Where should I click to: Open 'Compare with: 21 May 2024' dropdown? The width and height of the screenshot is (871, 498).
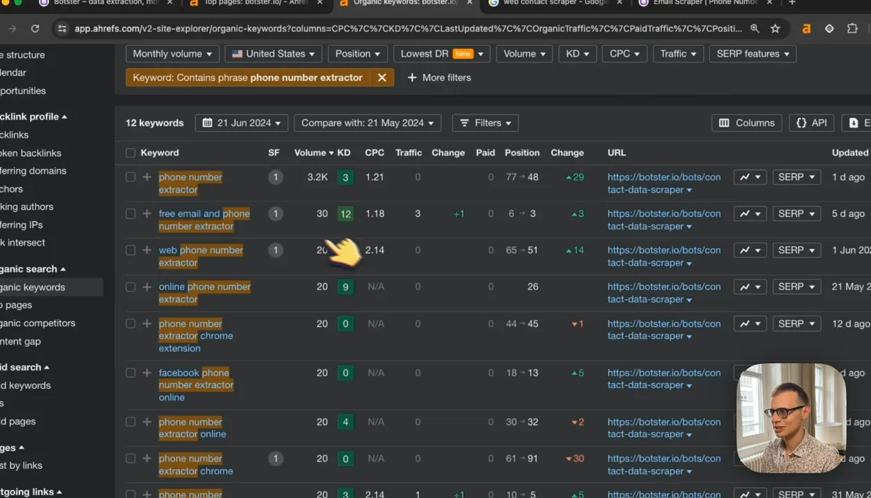tap(368, 123)
